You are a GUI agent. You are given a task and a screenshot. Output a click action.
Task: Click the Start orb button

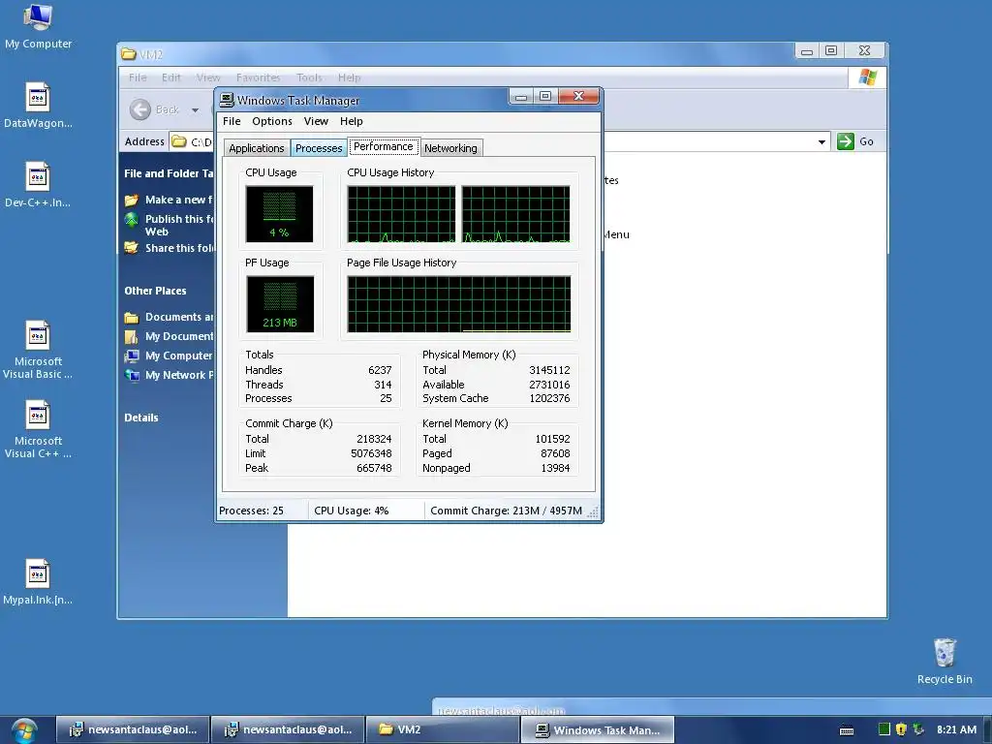tap(23, 730)
